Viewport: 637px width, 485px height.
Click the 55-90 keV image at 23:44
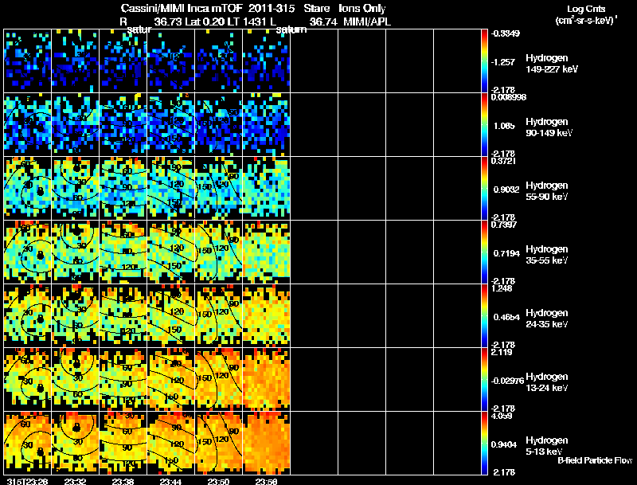coord(170,189)
